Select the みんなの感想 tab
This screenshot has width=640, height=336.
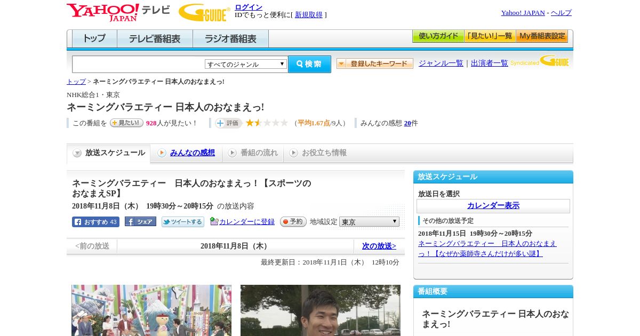click(x=186, y=153)
